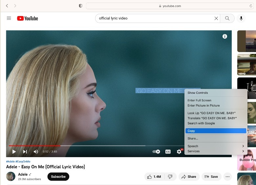
Task: Open the #EasyOnMe hashtag link
Action: click(23, 161)
